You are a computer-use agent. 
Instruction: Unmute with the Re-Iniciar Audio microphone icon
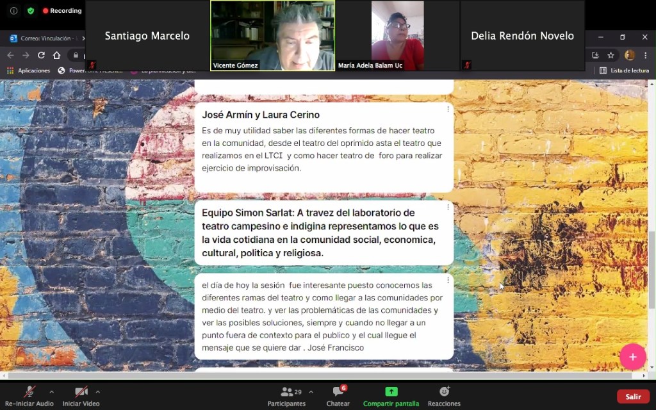pyautogui.click(x=29, y=392)
